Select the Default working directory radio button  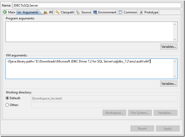tap(7, 98)
